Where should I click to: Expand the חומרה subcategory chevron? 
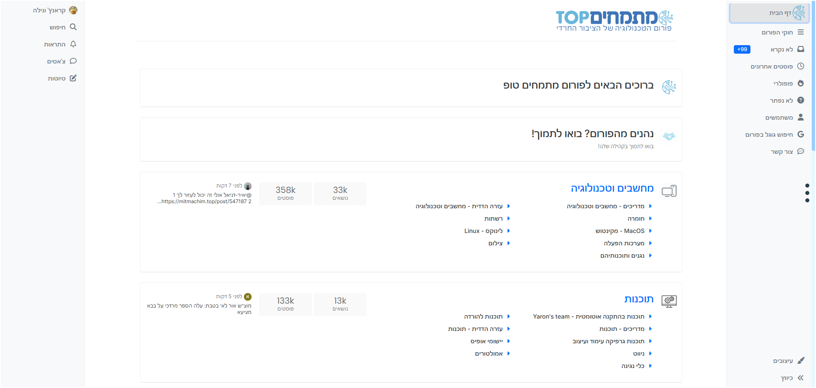(x=650, y=218)
